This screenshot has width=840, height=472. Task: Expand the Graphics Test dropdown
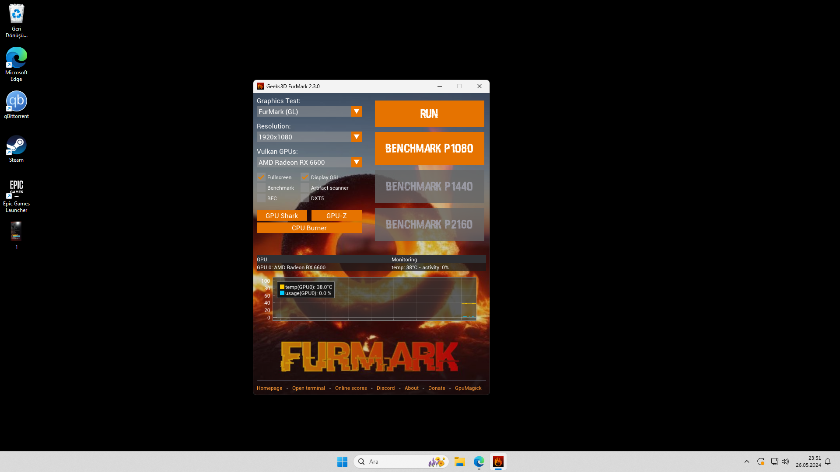[357, 111]
